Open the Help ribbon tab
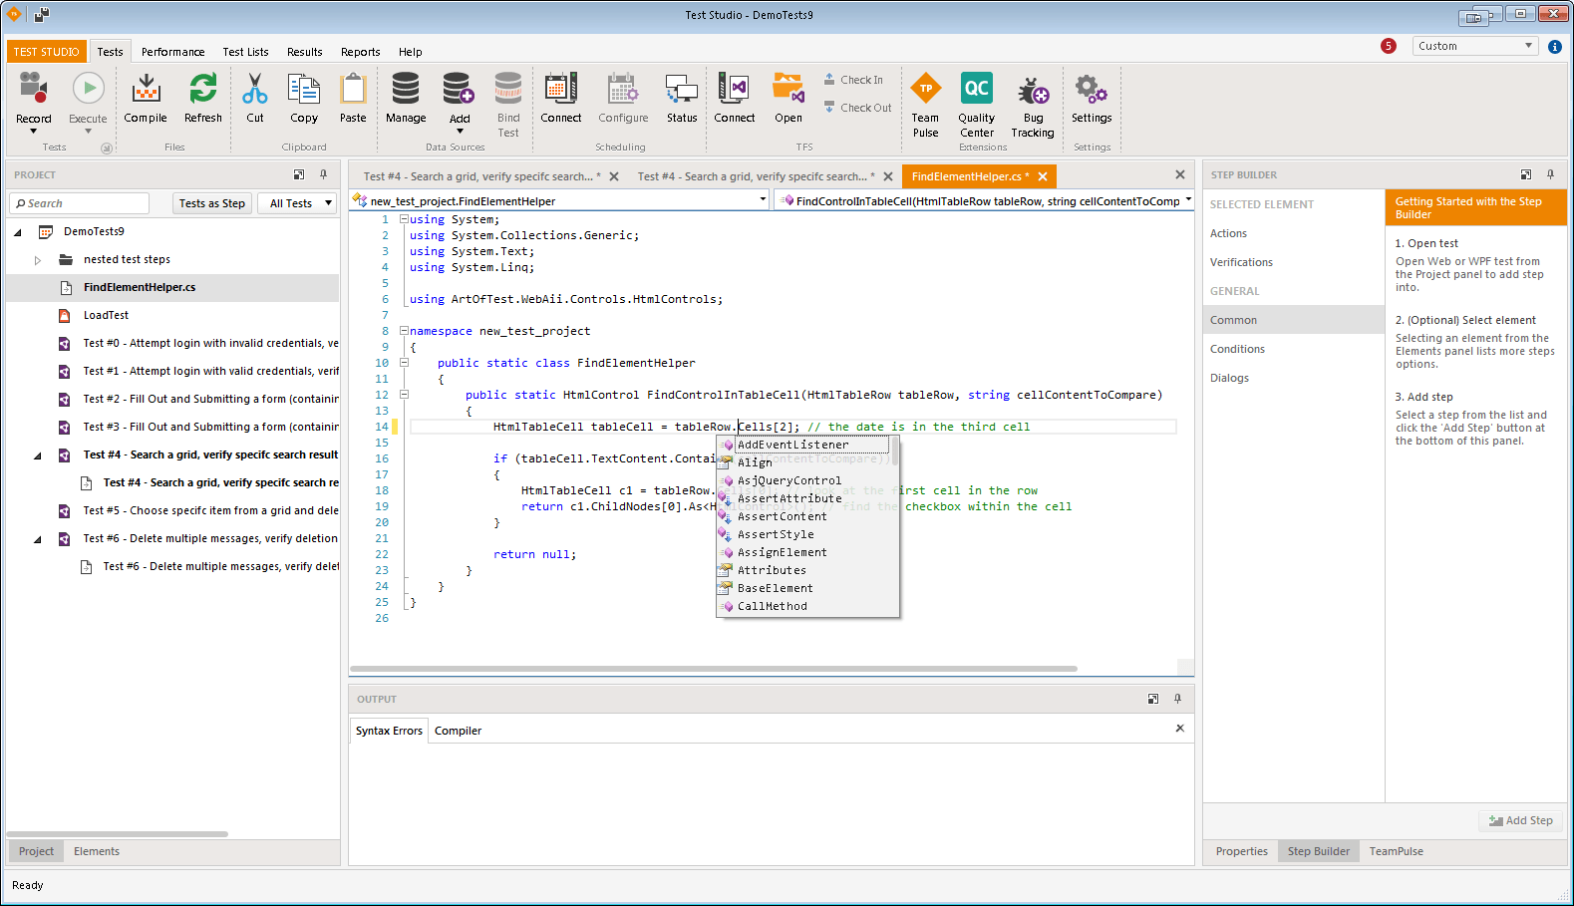This screenshot has width=1574, height=906. [x=410, y=52]
